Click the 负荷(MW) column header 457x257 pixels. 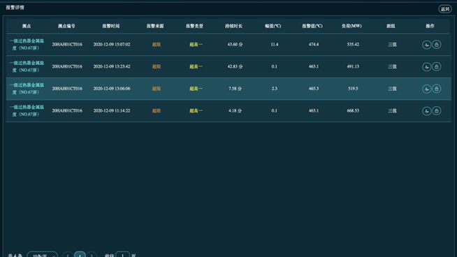pyautogui.click(x=351, y=26)
